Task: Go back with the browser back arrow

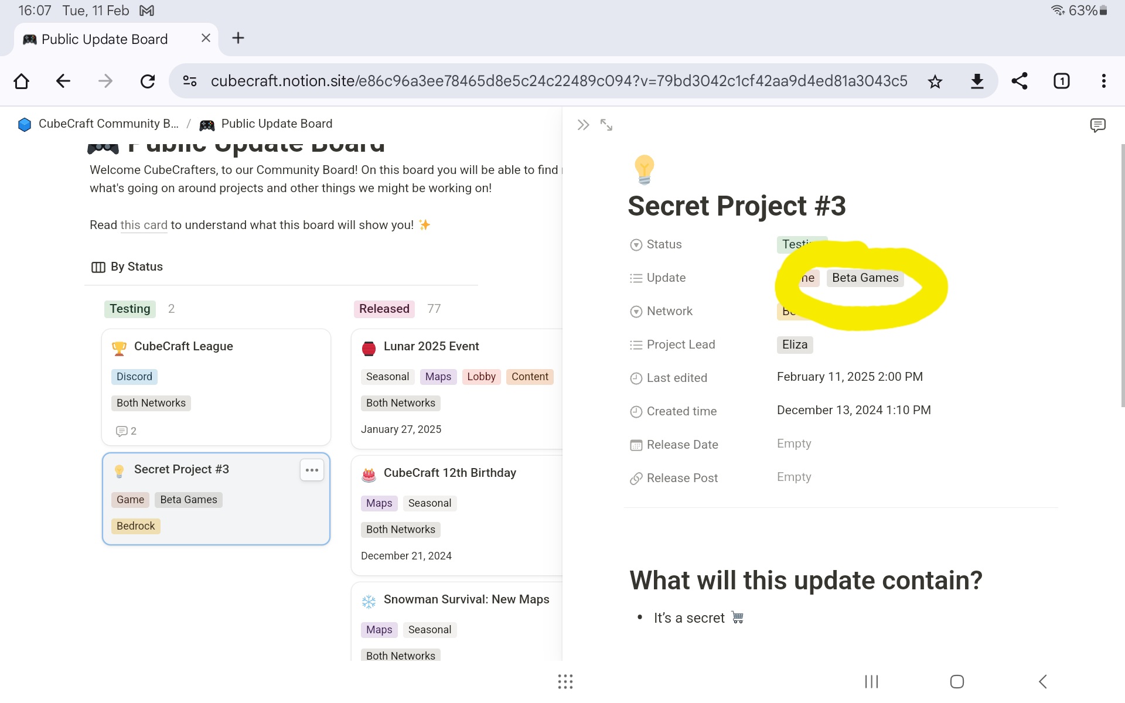Action: pos(63,81)
